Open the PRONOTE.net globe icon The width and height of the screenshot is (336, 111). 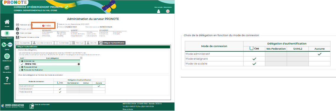[x=7, y=56]
